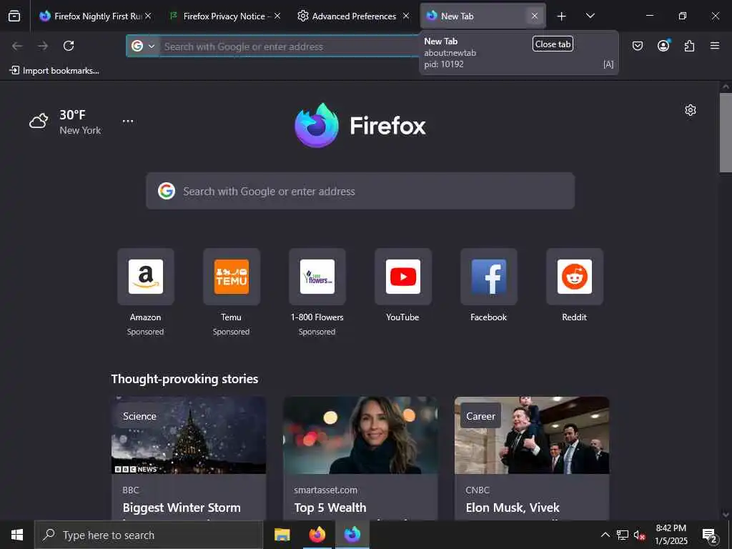Click the muted volume tray icon
Viewport: 732px width, 549px height.
639,535
